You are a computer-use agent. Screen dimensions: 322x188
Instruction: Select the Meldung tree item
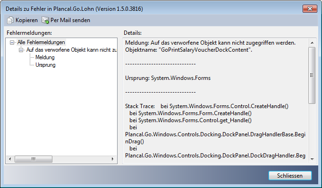click(45, 57)
